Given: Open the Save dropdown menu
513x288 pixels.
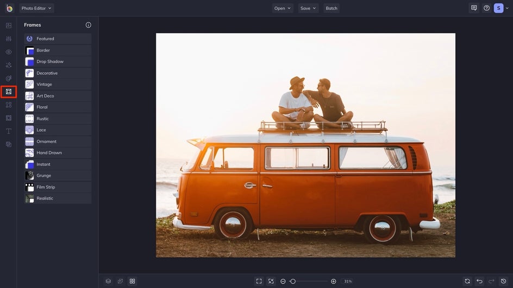Looking at the screenshot, I should tap(308, 8).
